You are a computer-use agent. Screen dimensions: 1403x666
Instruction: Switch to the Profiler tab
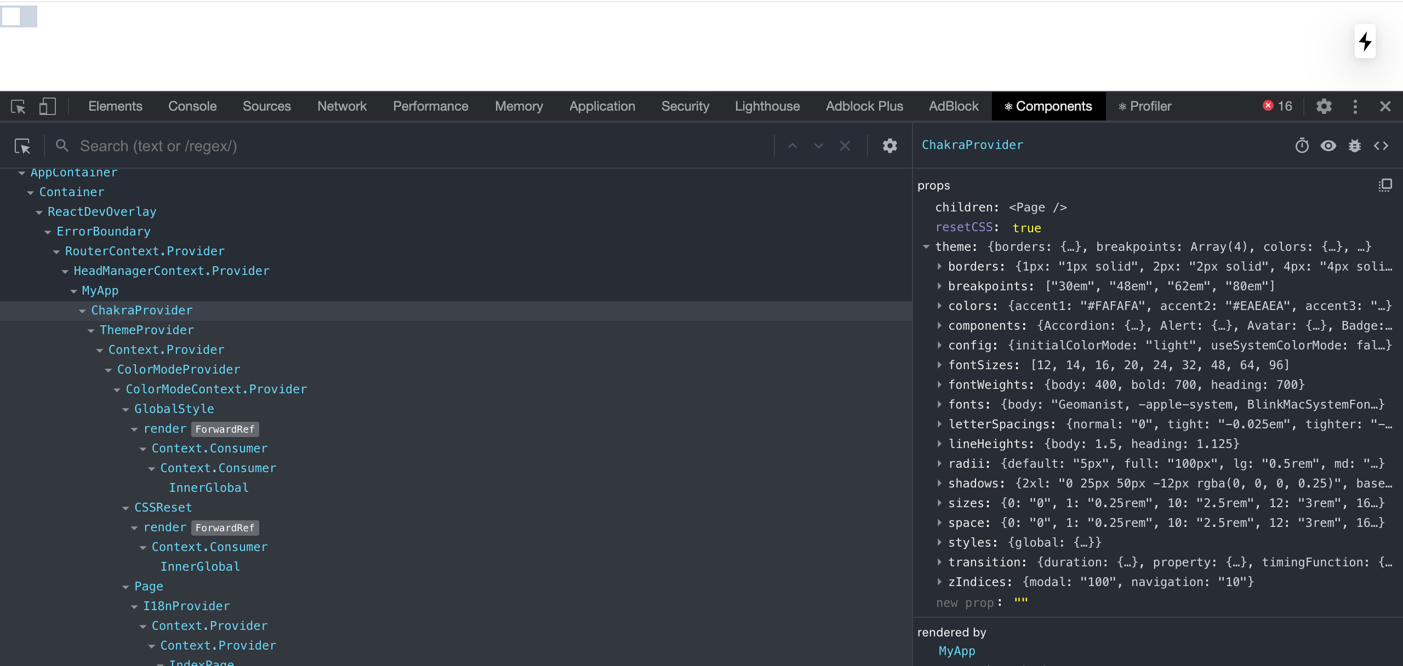tap(1145, 106)
